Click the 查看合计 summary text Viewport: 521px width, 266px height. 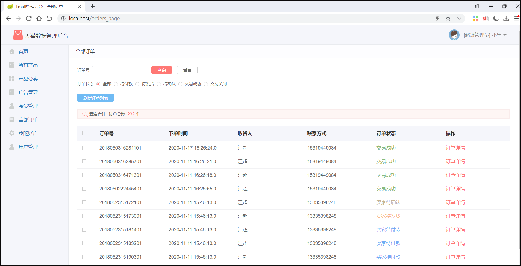pyautogui.click(x=97, y=114)
